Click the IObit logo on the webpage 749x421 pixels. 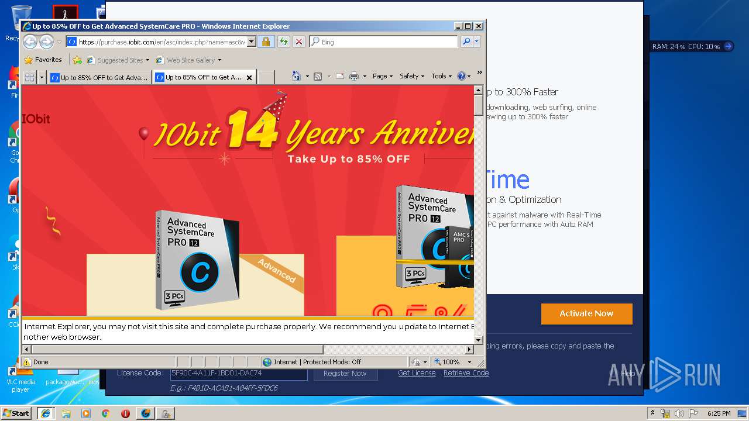tap(36, 119)
